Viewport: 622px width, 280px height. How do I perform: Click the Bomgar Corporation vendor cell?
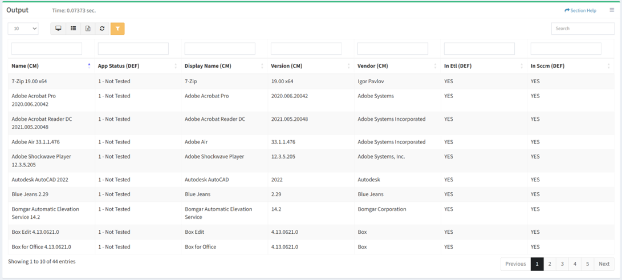(x=397, y=213)
